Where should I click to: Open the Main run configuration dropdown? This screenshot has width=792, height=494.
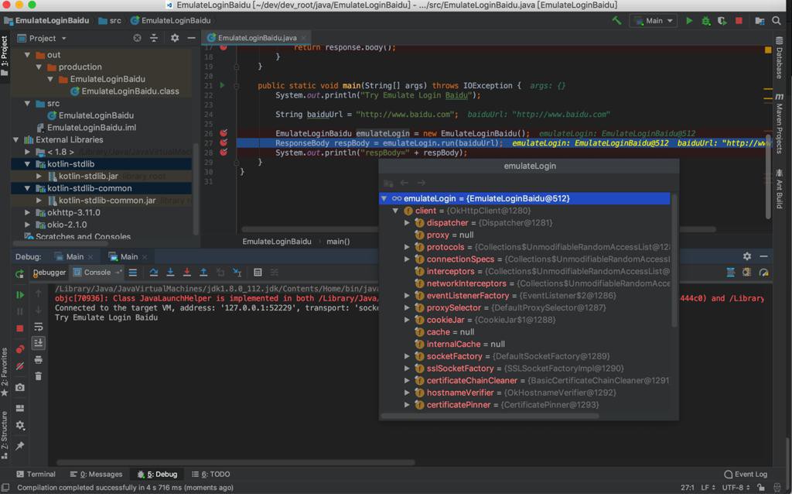[654, 21]
